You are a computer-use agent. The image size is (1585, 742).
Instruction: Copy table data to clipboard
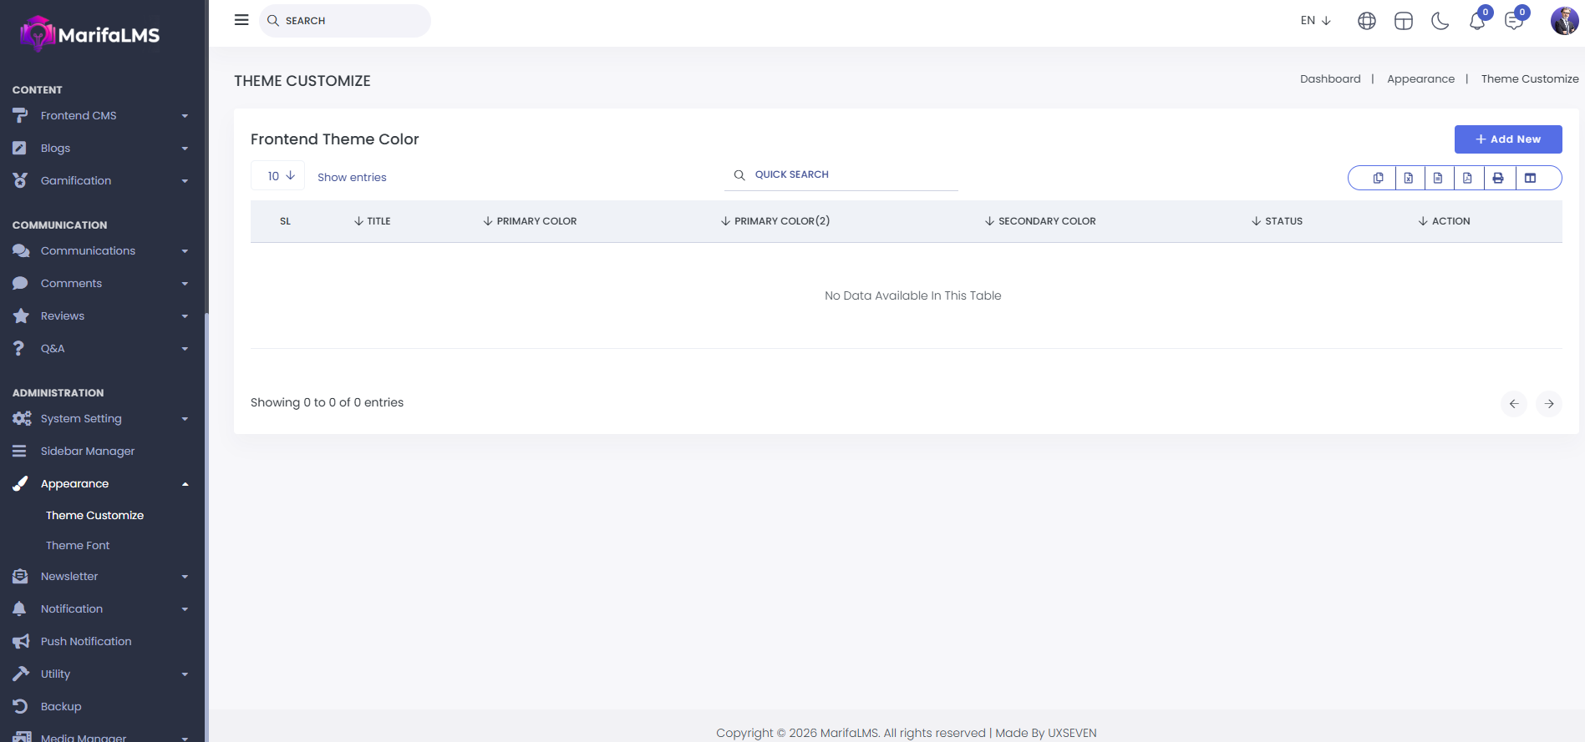point(1378,178)
